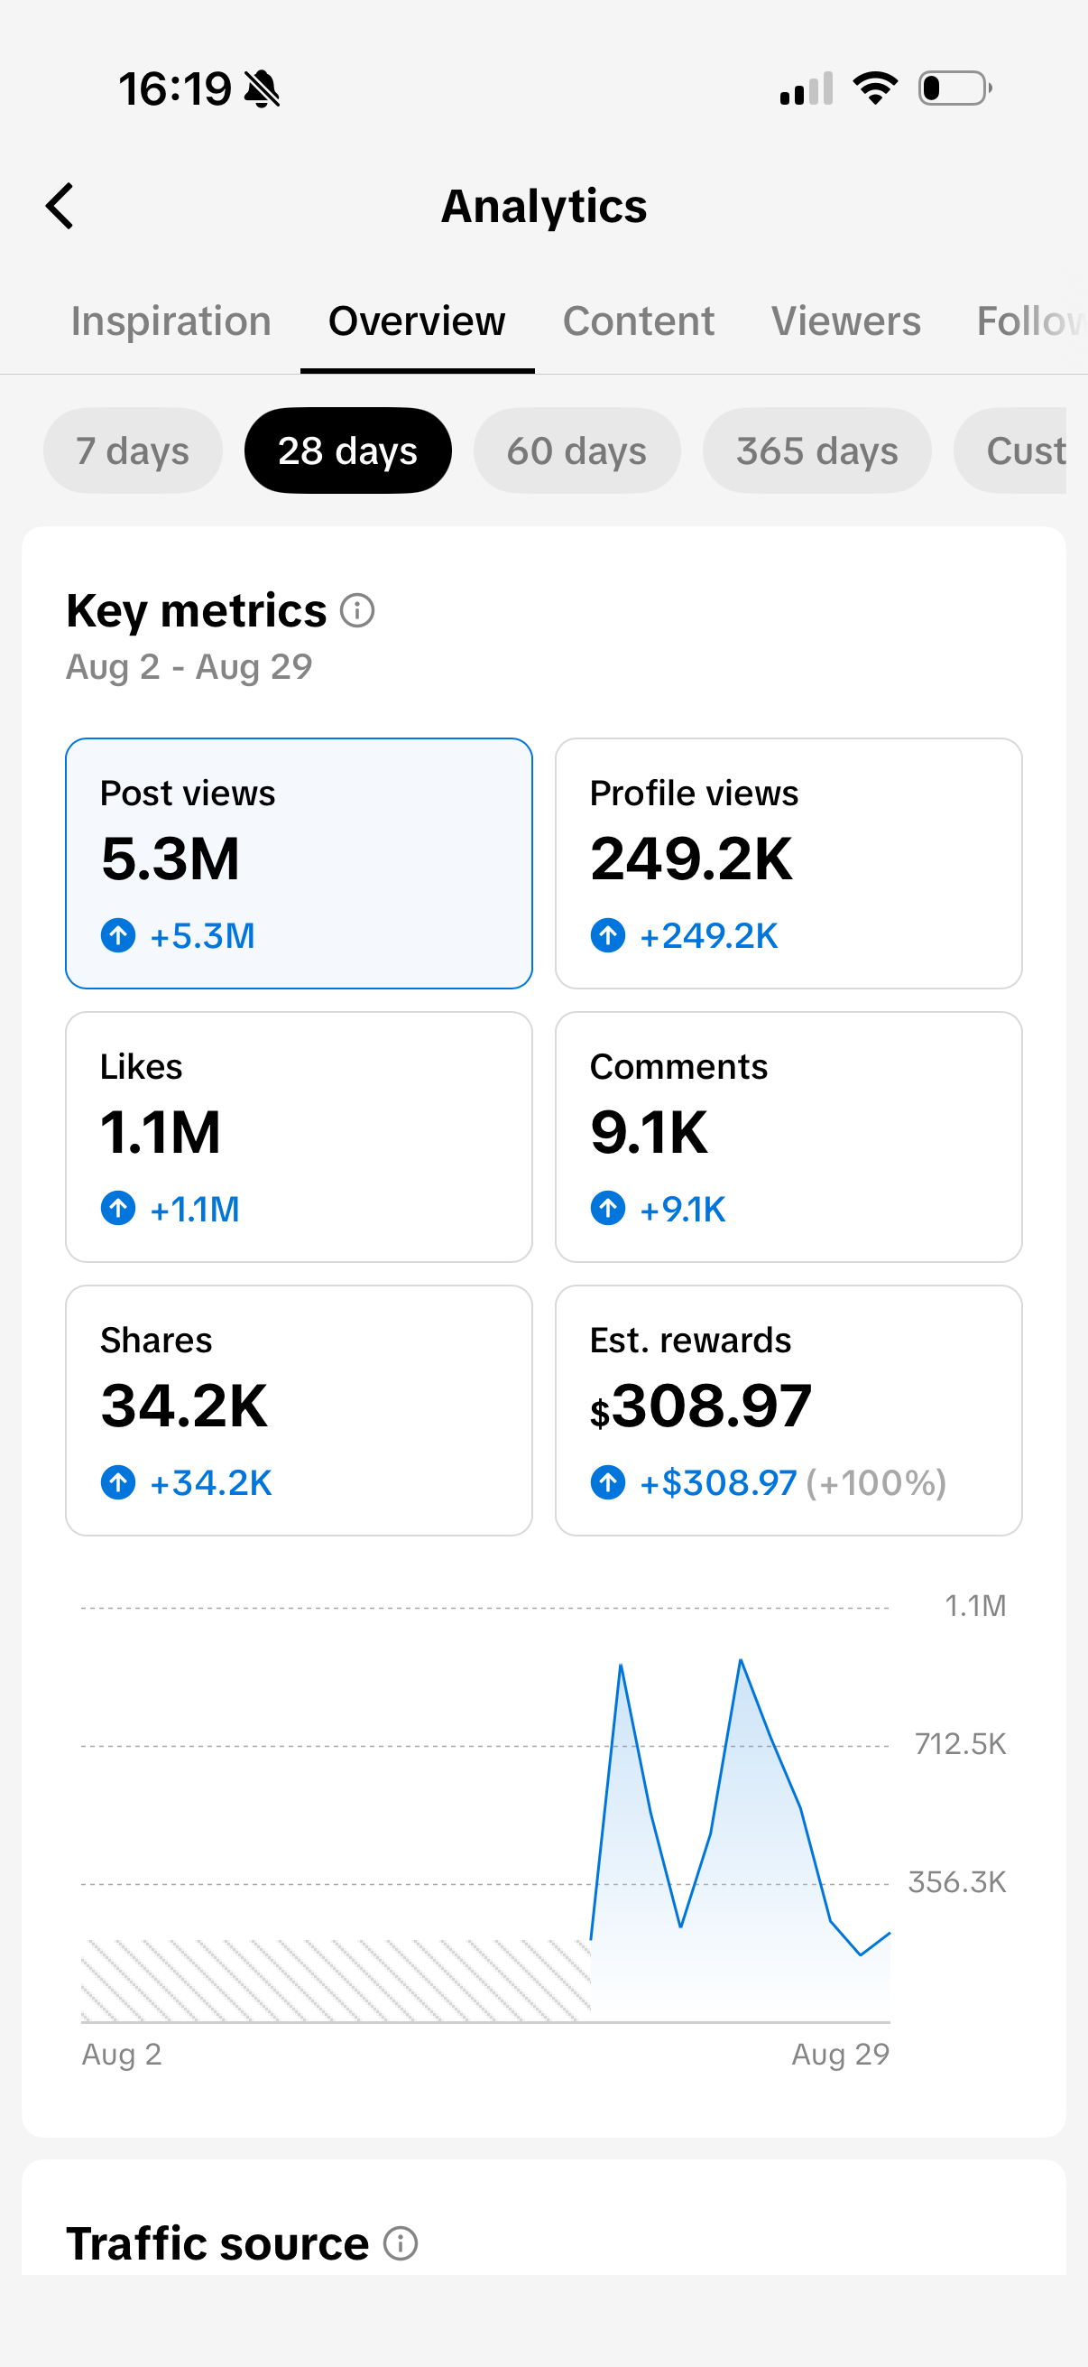Select the Overview tab
This screenshot has height=2367, width=1088.
pos(417,321)
